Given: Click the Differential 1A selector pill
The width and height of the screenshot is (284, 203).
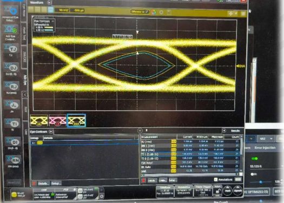Looking at the screenshot, I should tap(140, 12).
